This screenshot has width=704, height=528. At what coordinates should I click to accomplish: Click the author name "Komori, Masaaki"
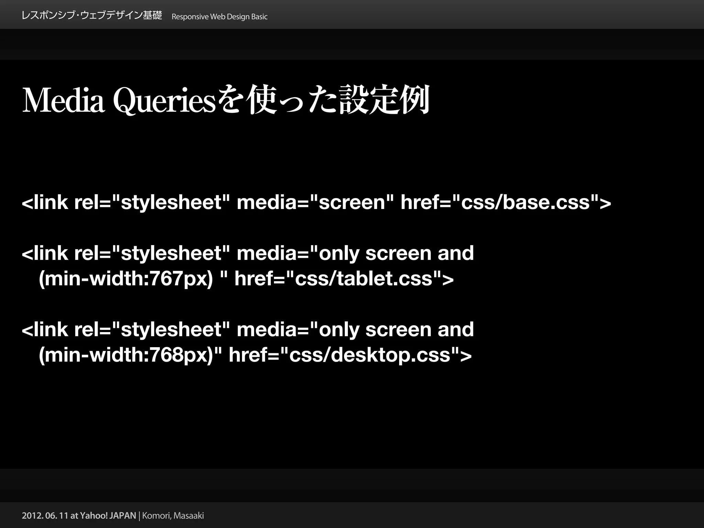[173, 516]
